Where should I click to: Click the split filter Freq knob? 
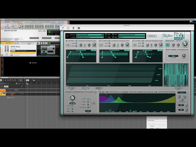click(x=72, y=98)
